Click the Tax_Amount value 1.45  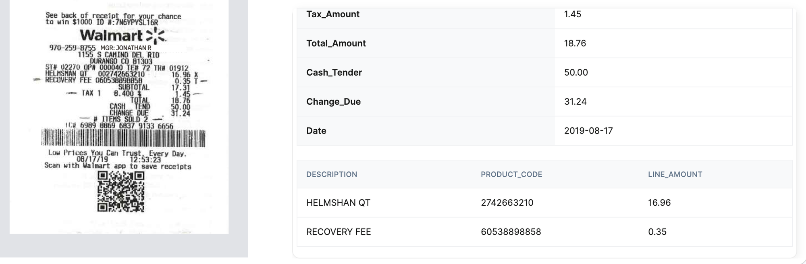point(572,14)
